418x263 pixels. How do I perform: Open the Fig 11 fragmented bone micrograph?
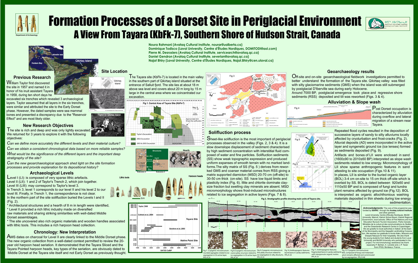coord(324,240)
